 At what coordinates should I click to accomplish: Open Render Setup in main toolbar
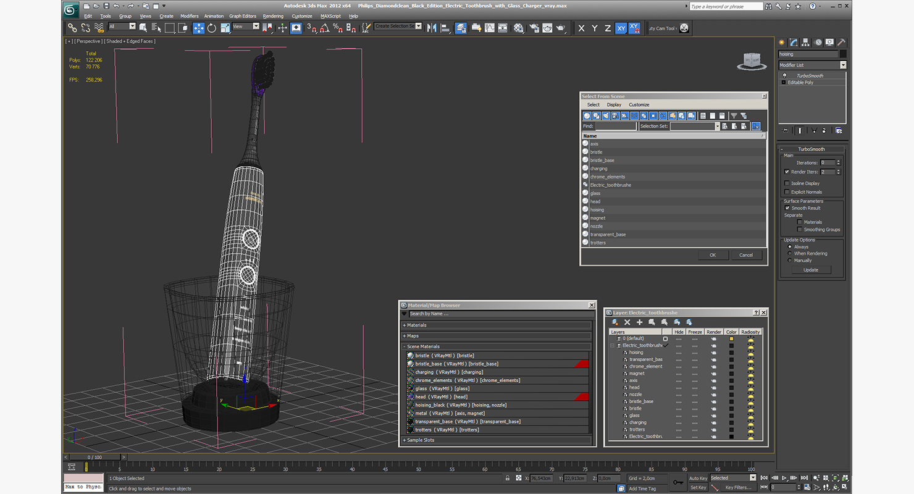click(533, 28)
